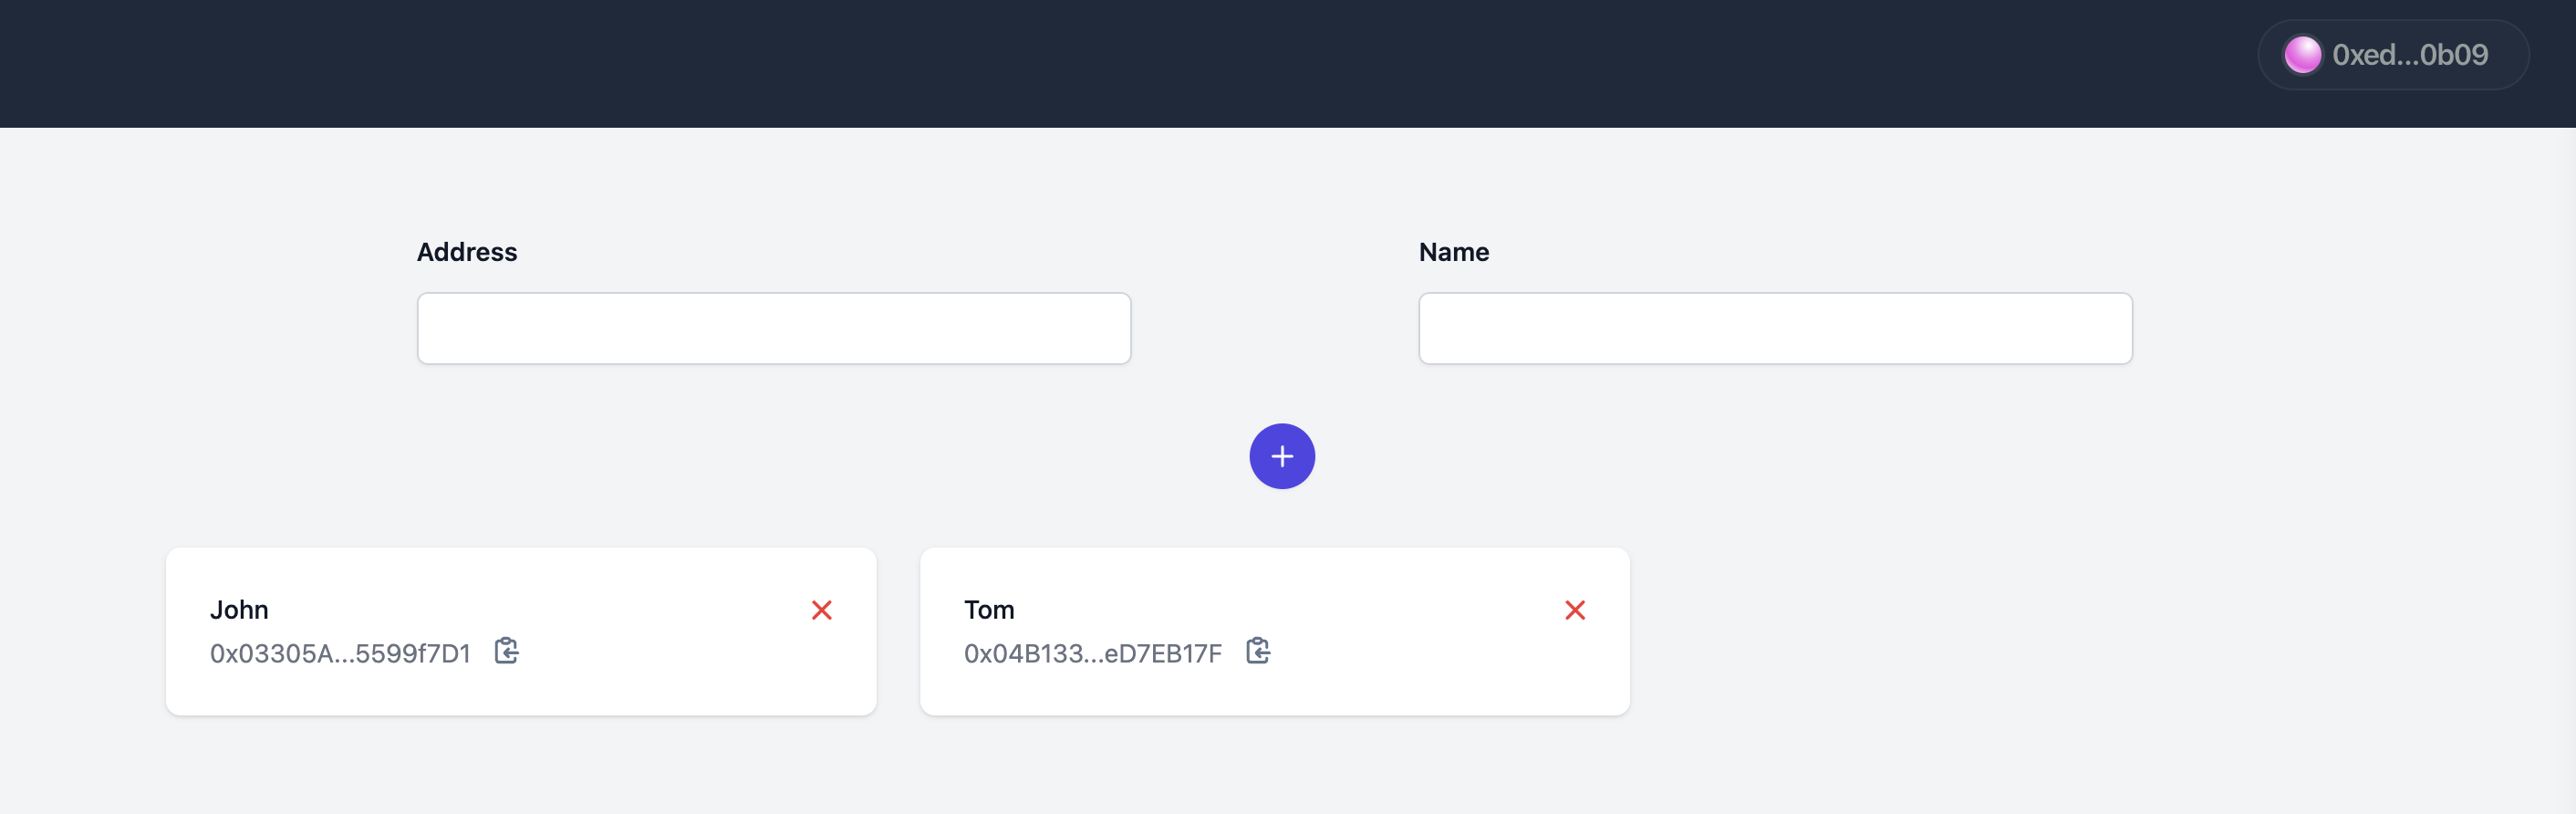2576x814 pixels.
Task: Copy John's address with the clipboard icon
Action: (x=507, y=651)
